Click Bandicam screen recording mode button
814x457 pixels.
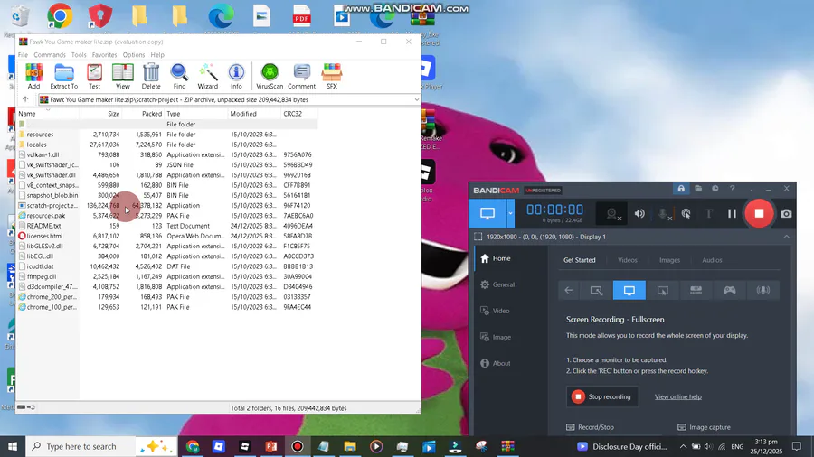(x=487, y=213)
